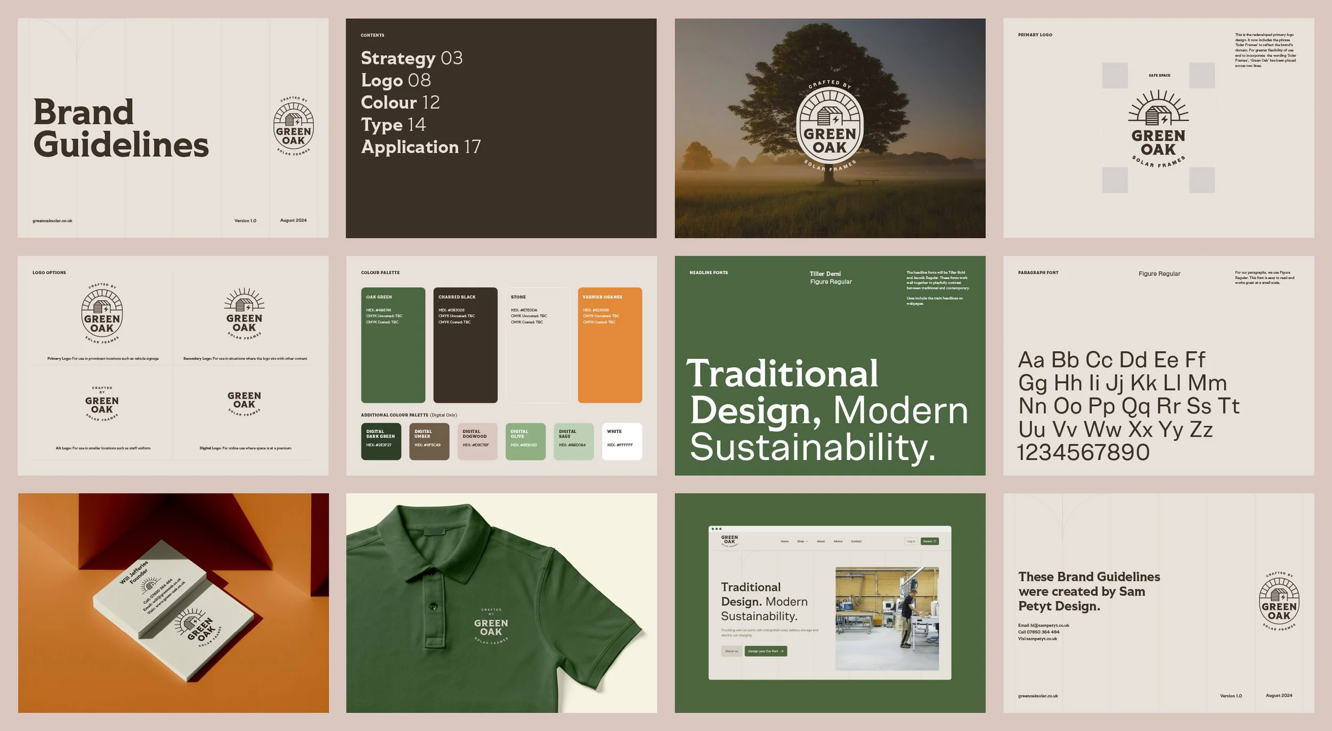
Task: Click the GREEN OAK logo in the website navbar
Action: pyautogui.click(x=729, y=539)
